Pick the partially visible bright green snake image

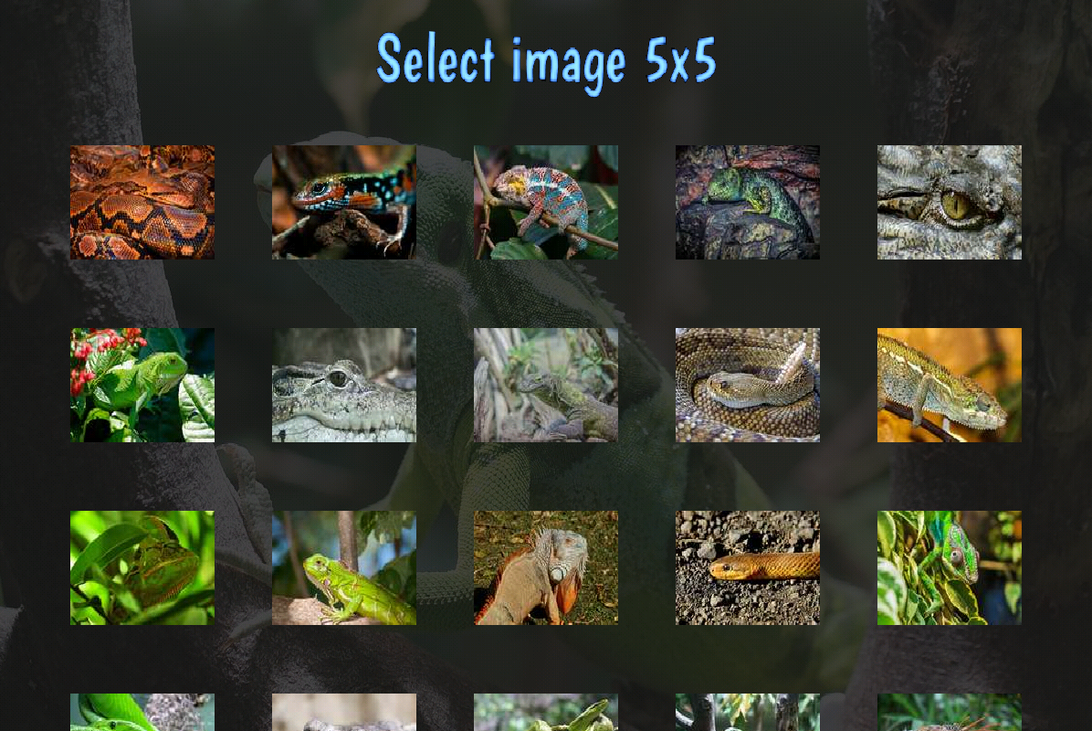pyautogui.click(x=142, y=712)
